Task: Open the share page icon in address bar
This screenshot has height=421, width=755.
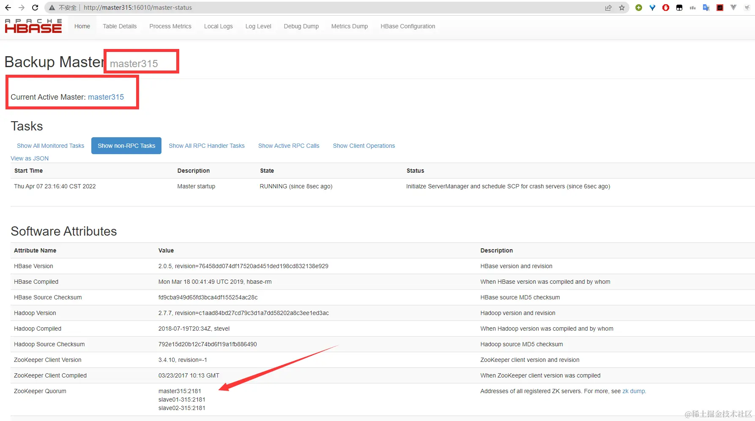Action: click(x=608, y=8)
